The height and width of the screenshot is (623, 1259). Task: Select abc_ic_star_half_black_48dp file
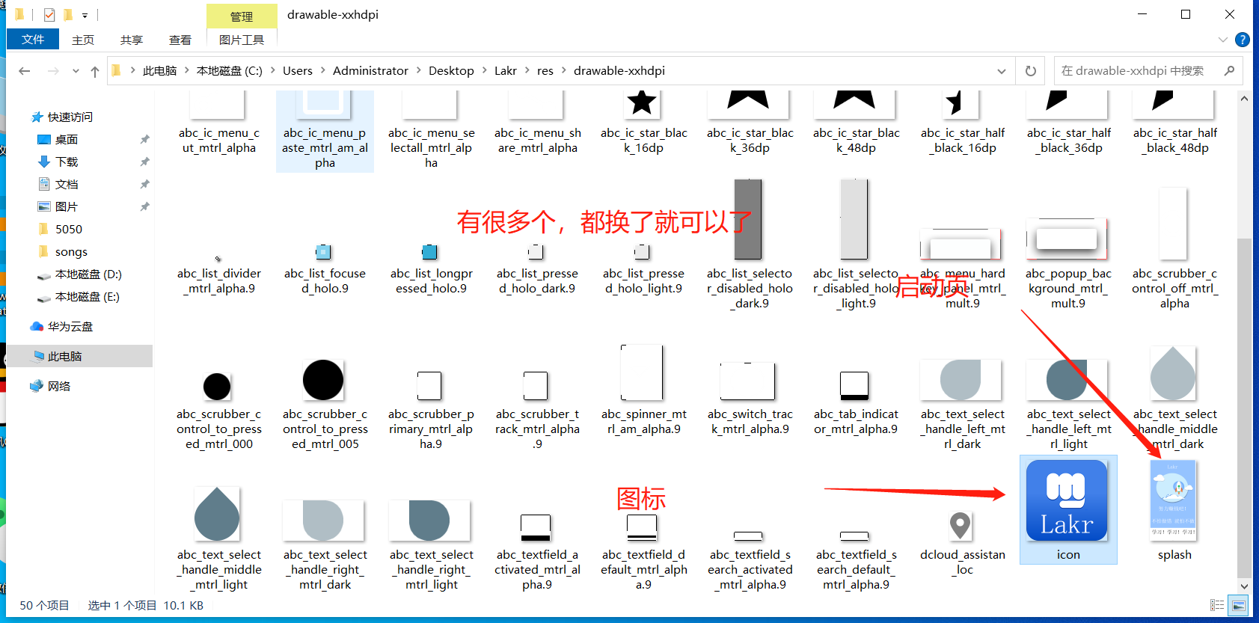(x=1174, y=123)
